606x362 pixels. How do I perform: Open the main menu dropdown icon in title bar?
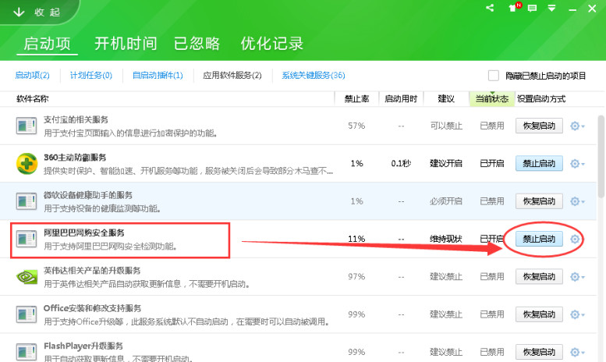point(552,8)
